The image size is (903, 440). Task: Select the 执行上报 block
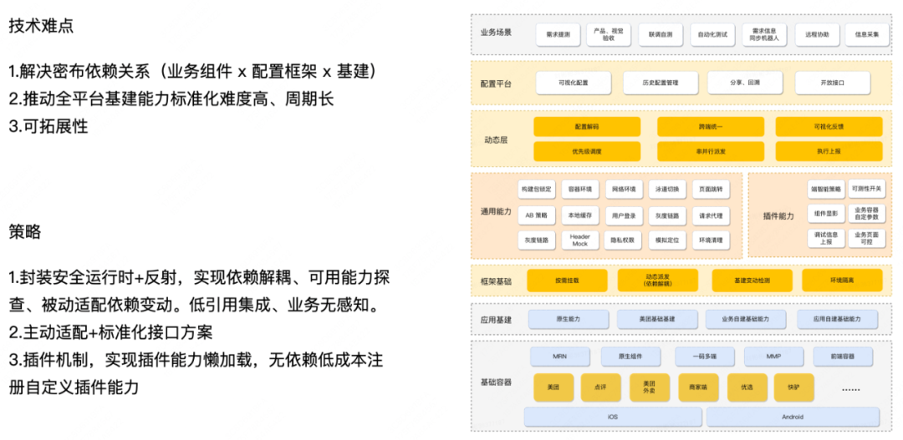point(829,151)
